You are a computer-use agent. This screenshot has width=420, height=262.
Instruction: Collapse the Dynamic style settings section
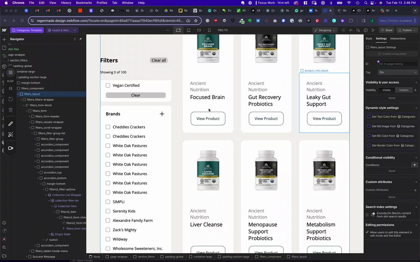(x=416, y=108)
